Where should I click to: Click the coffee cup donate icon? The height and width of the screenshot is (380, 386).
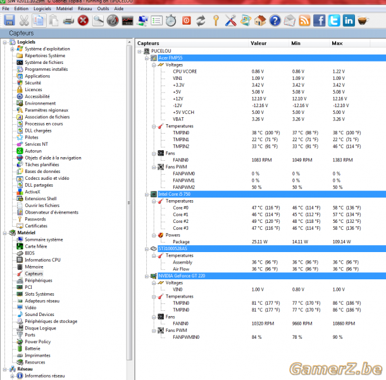coord(363,20)
